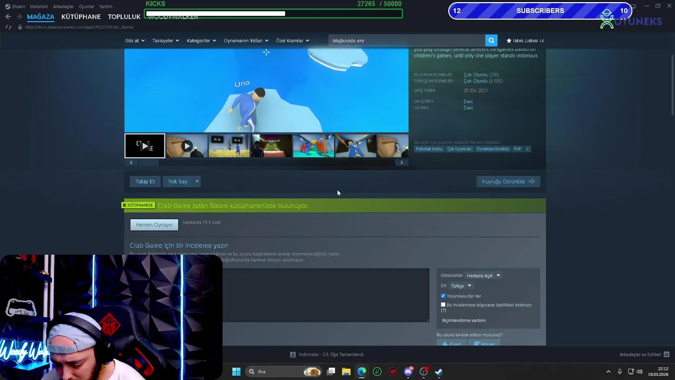This screenshot has width=675, height=380.
Task: Uncheck the Yorumlara İzin Ver checkbox
Action: tap(443, 296)
